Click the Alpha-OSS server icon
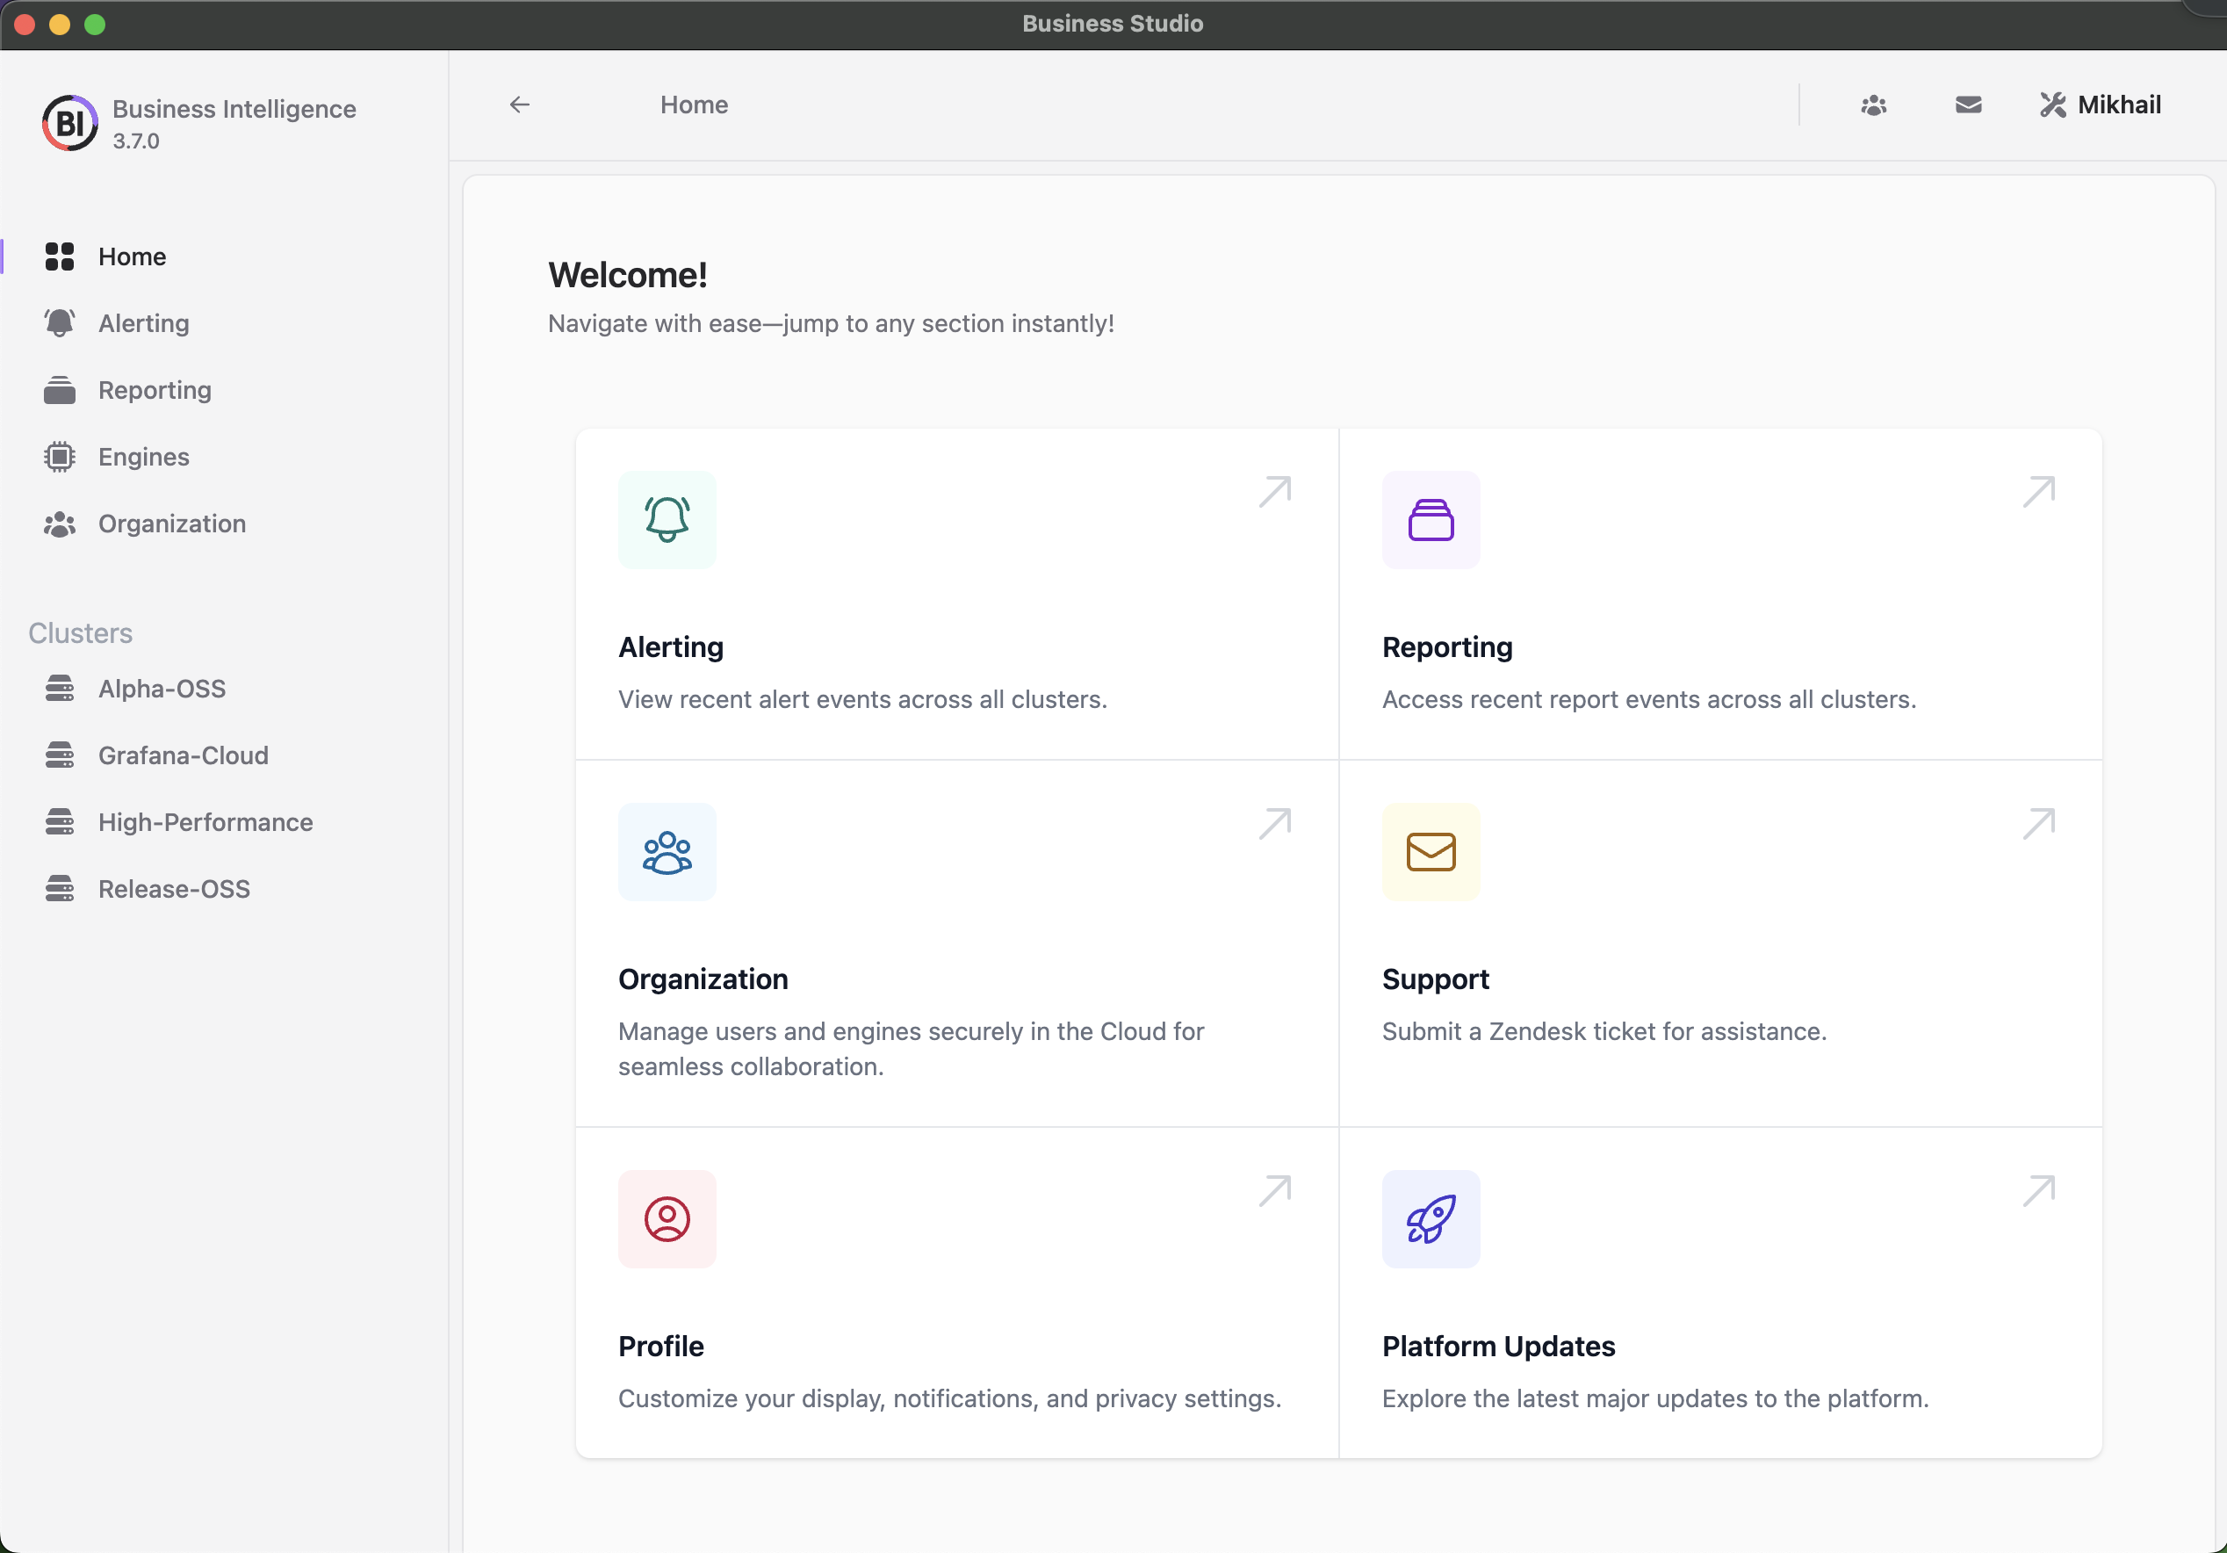 (x=59, y=689)
